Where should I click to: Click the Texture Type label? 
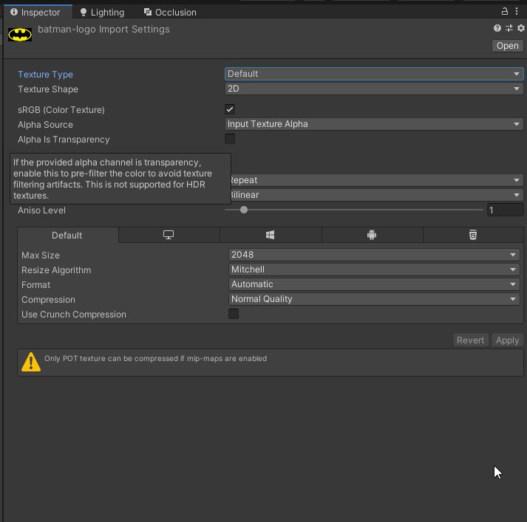45,75
